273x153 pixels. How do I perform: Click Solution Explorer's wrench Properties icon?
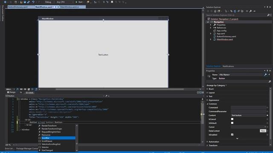pos(250,11)
